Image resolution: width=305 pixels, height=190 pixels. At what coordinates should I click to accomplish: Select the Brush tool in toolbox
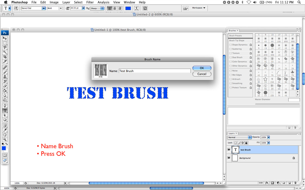click(x=5, y=72)
